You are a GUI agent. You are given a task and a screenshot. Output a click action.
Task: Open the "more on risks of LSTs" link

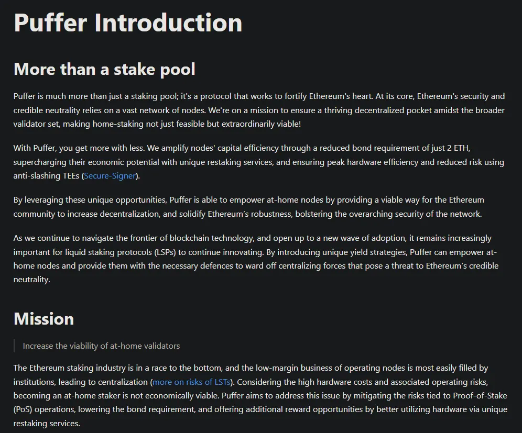pos(191,382)
